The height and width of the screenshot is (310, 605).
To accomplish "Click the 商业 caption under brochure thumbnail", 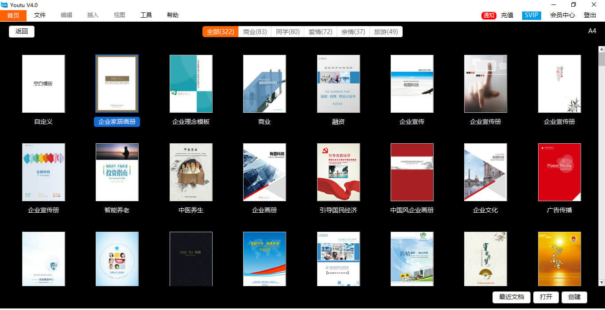I will pyautogui.click(x=264, y=122).
